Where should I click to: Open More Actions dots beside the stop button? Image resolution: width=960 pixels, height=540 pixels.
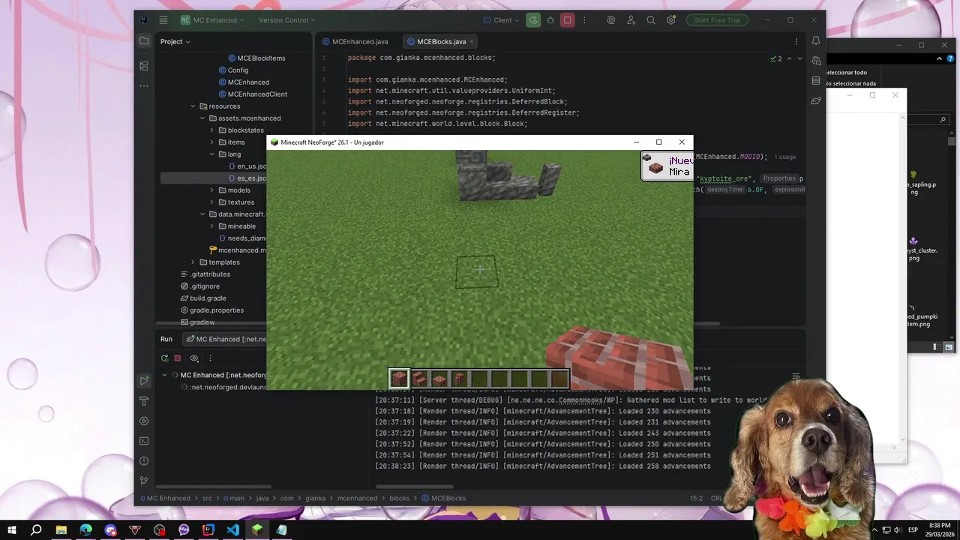585,20
